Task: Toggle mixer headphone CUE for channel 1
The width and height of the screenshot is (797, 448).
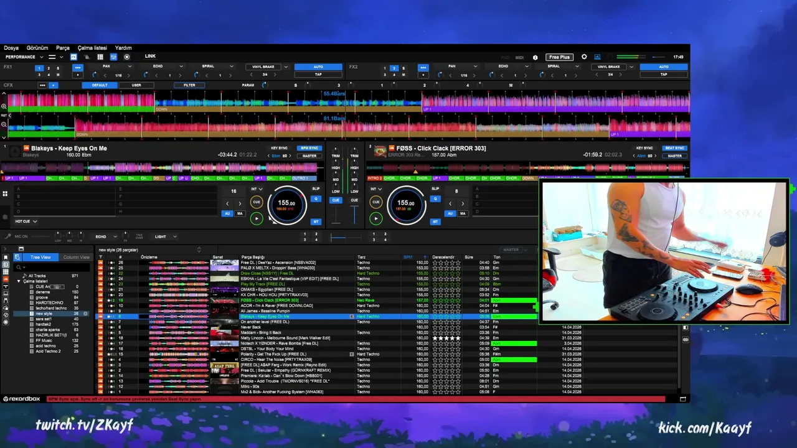Action: [x=336, y=200]
